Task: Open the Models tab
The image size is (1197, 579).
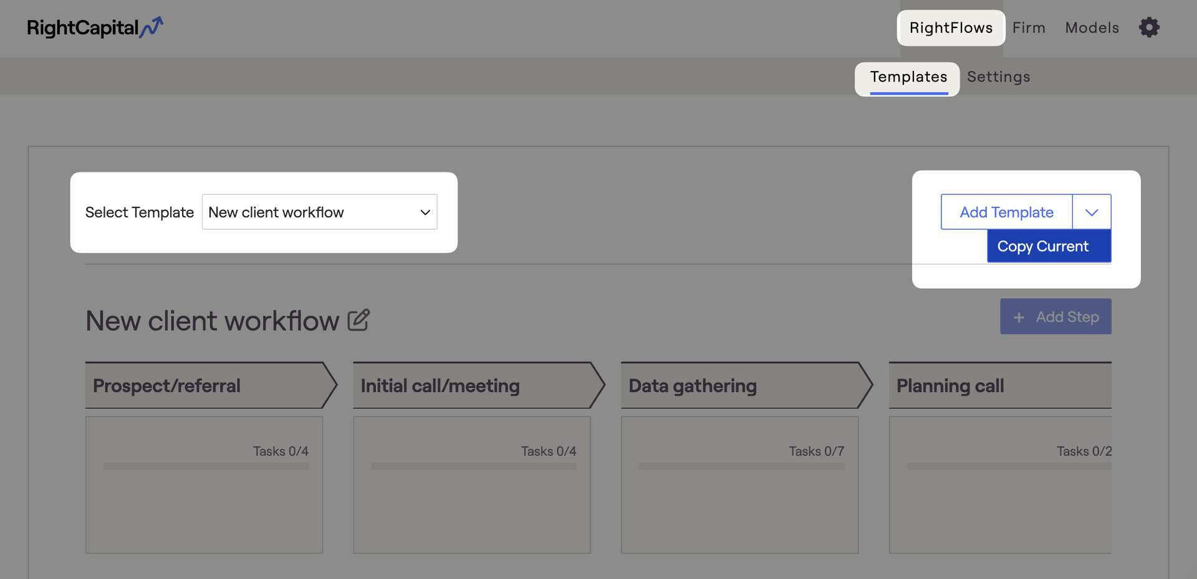Action: point(1092,28)
